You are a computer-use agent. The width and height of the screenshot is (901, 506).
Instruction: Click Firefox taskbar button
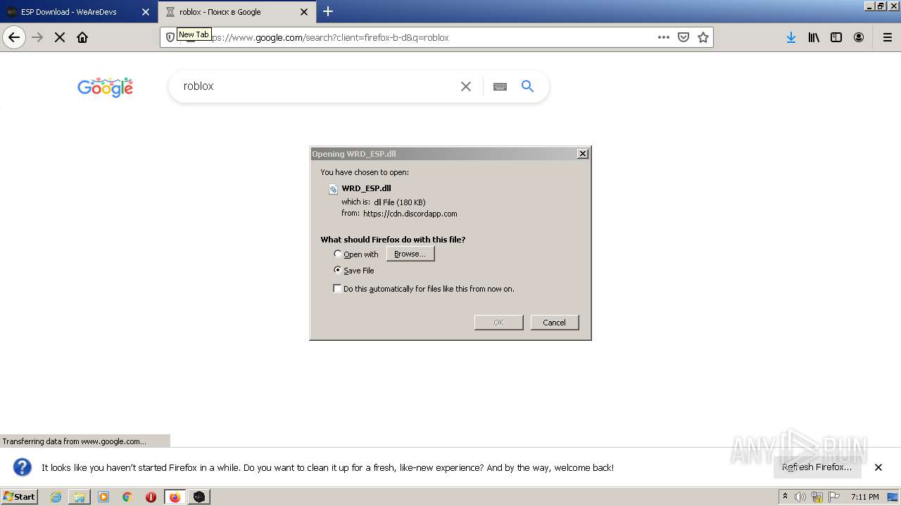coord(175,497)
